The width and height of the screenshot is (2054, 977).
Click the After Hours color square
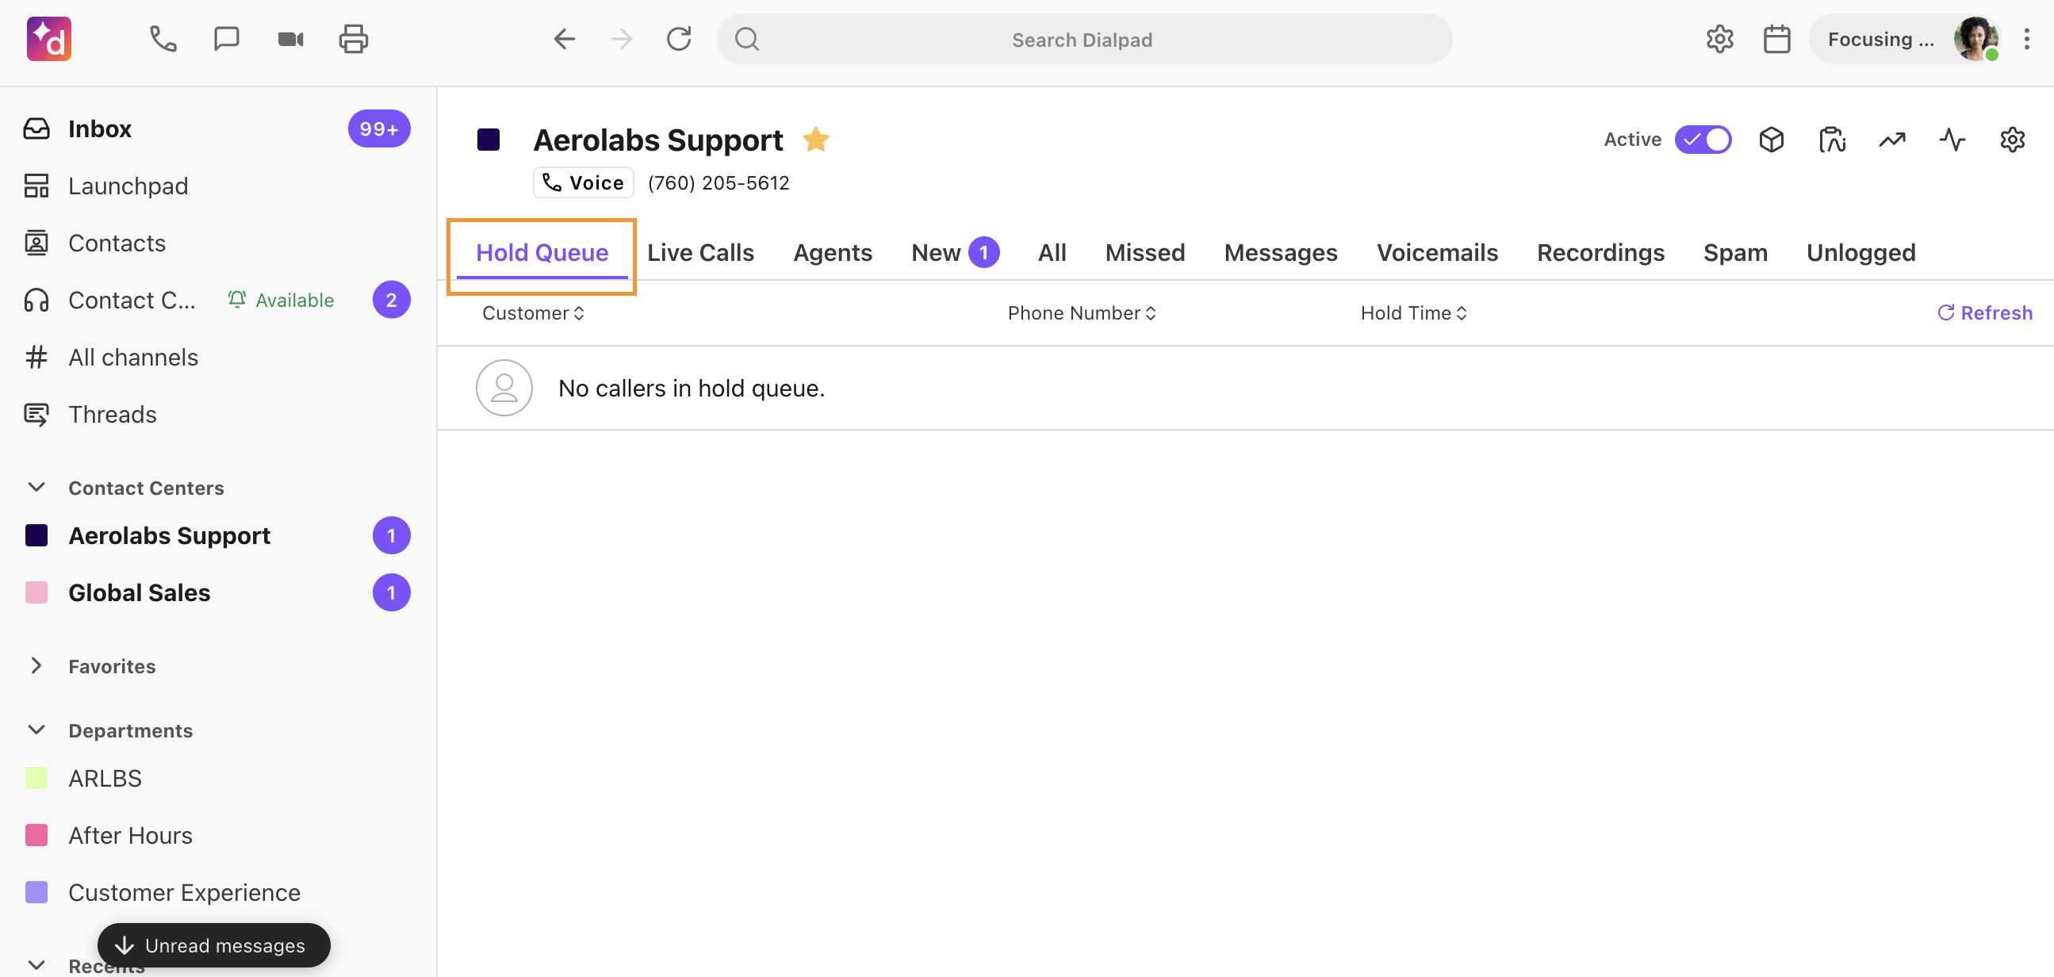coord(36,836)
